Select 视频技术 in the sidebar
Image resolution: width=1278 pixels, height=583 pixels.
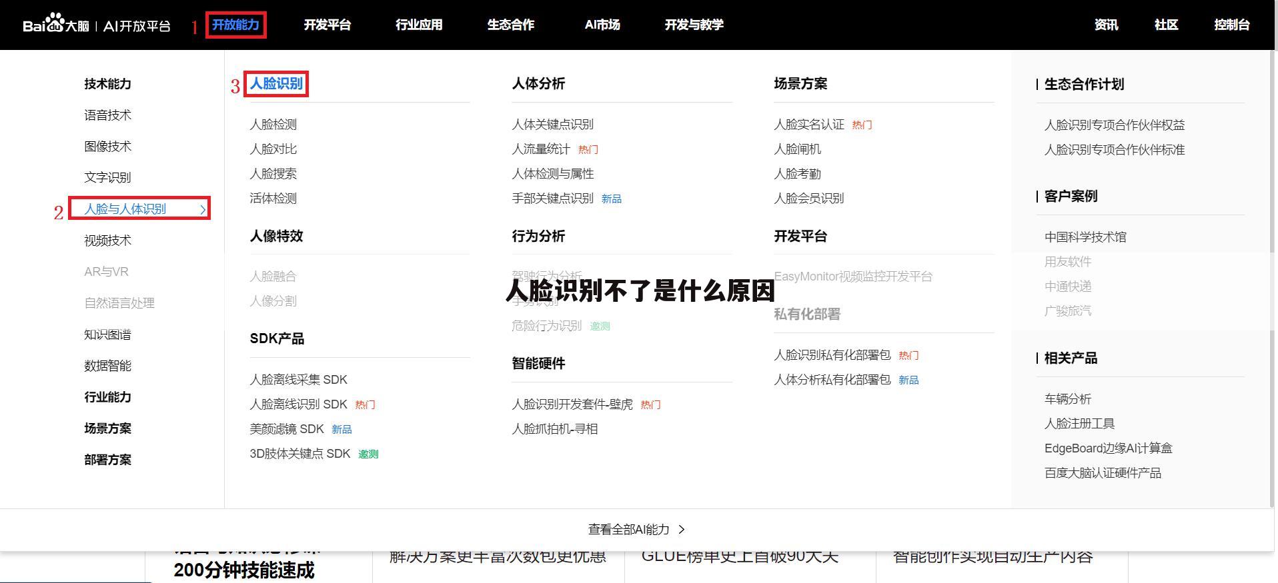coord(107,241)
